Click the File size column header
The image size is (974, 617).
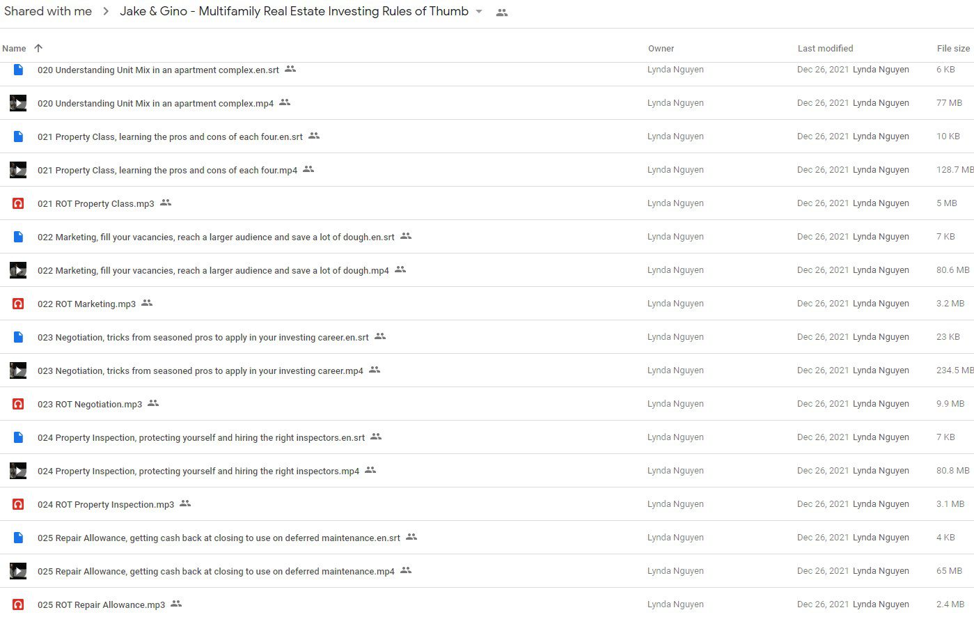tap(953, 48)
